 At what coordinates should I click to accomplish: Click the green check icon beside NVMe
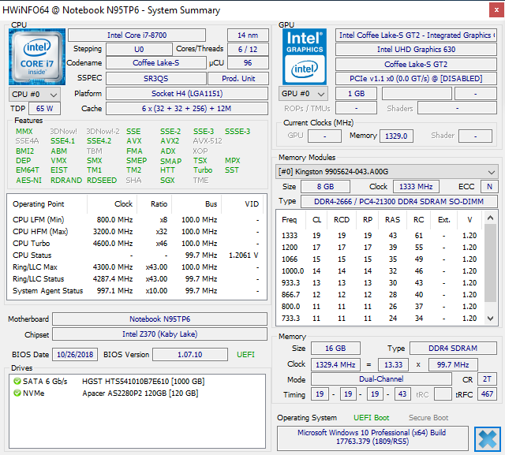(17, 393)
